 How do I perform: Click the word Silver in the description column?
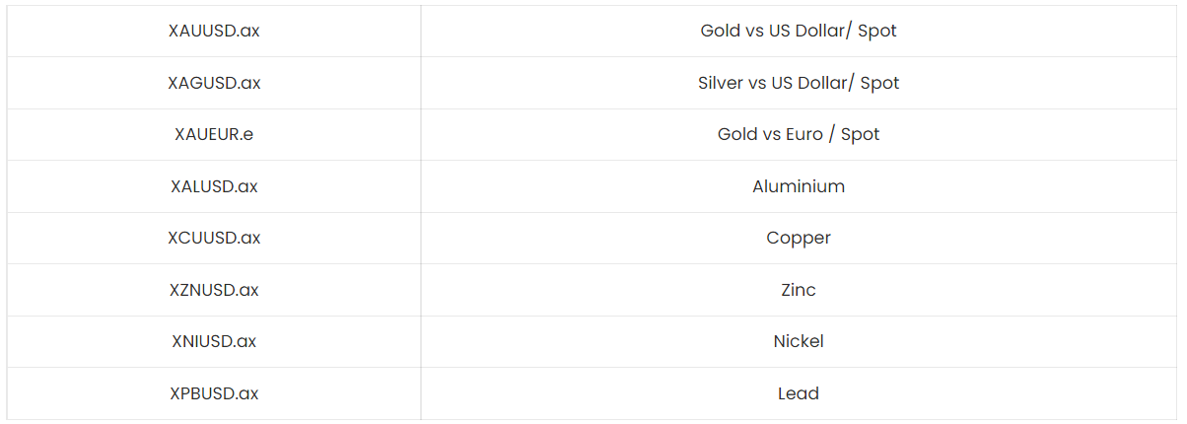coord(721,83)
